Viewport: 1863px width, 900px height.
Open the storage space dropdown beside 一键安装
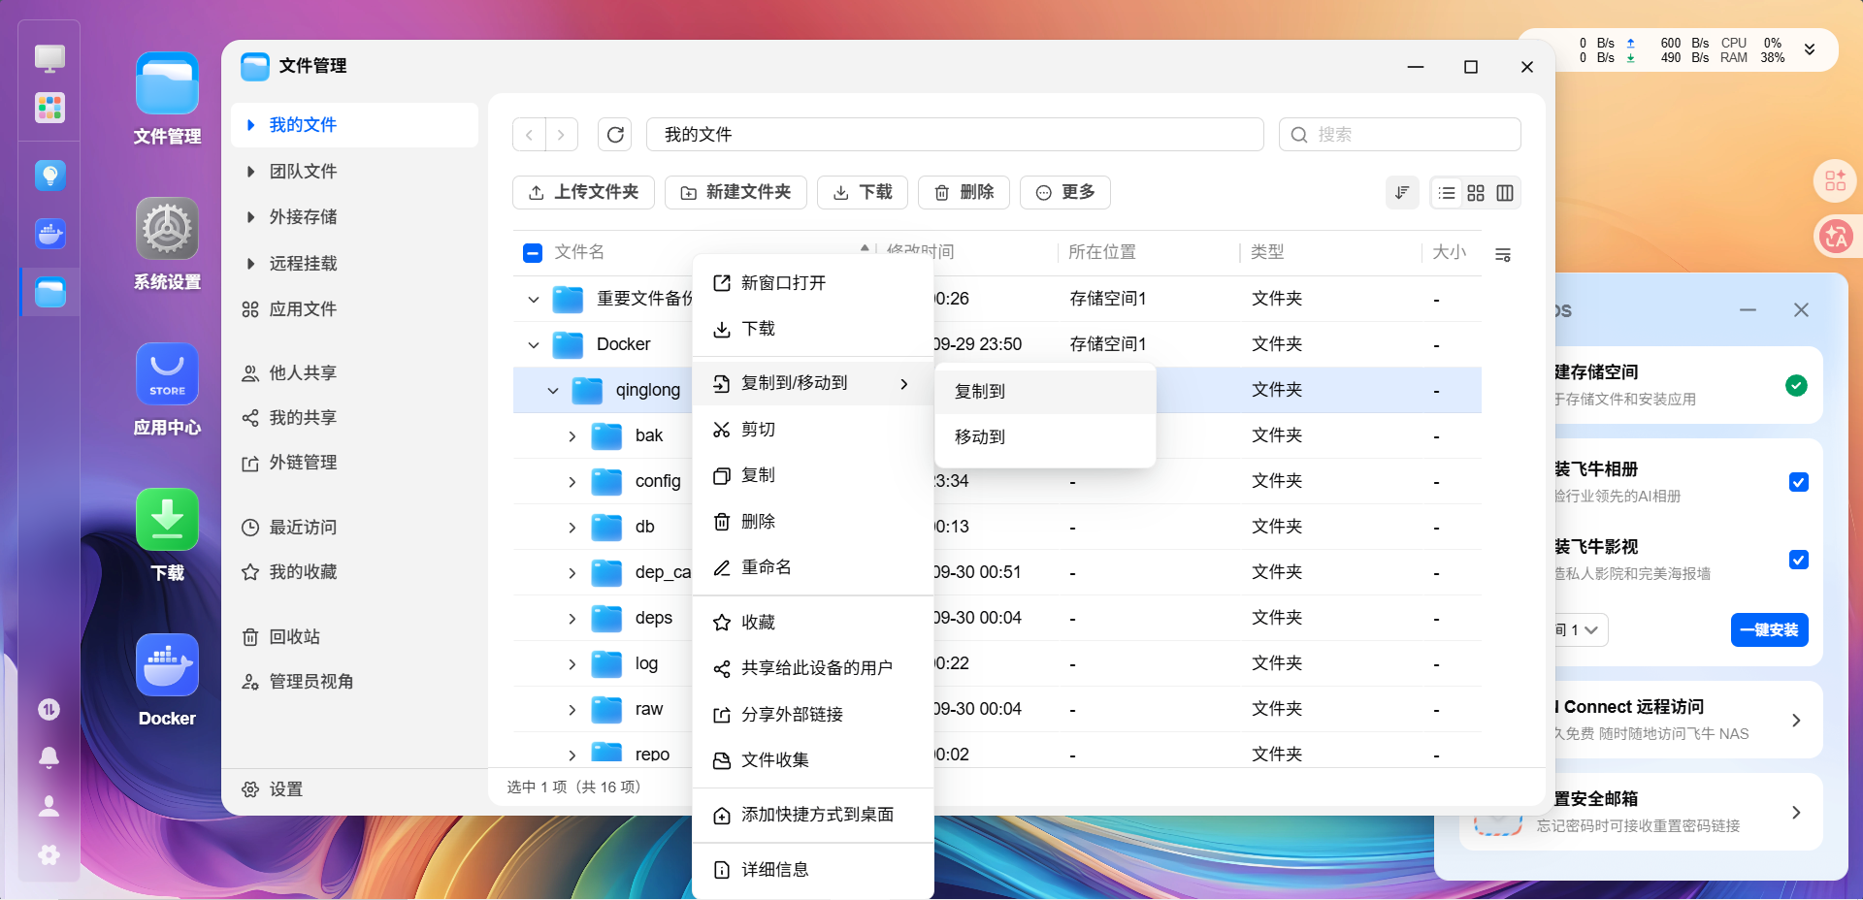[x=1582, y=630]
